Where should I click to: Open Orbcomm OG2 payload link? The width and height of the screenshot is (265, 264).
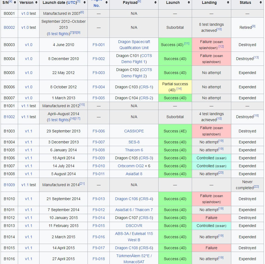[131, 166]
